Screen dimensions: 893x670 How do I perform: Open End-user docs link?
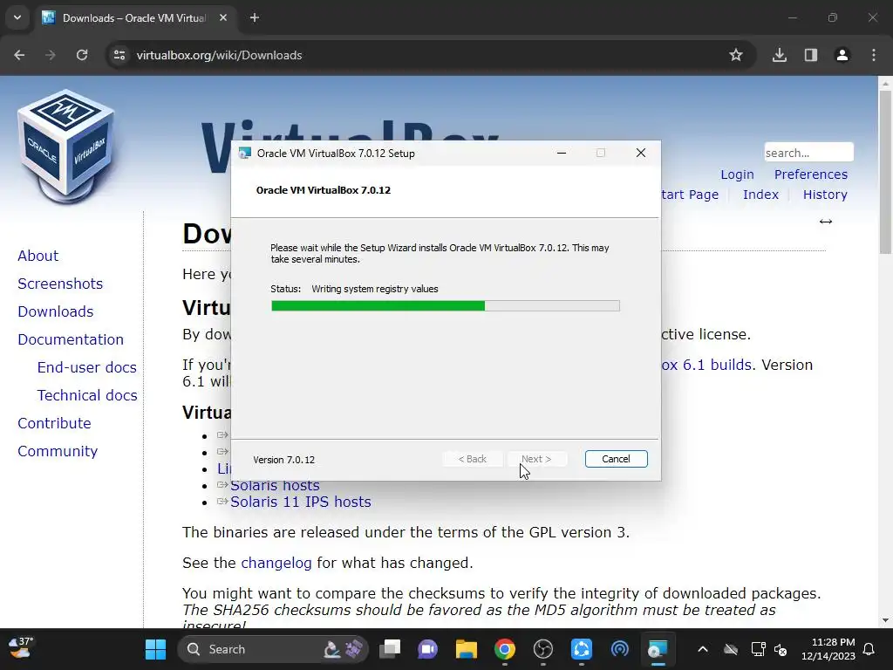click(x=87, y=367)
